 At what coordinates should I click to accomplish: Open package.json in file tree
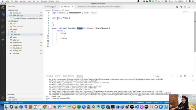(x=17, y=46)
